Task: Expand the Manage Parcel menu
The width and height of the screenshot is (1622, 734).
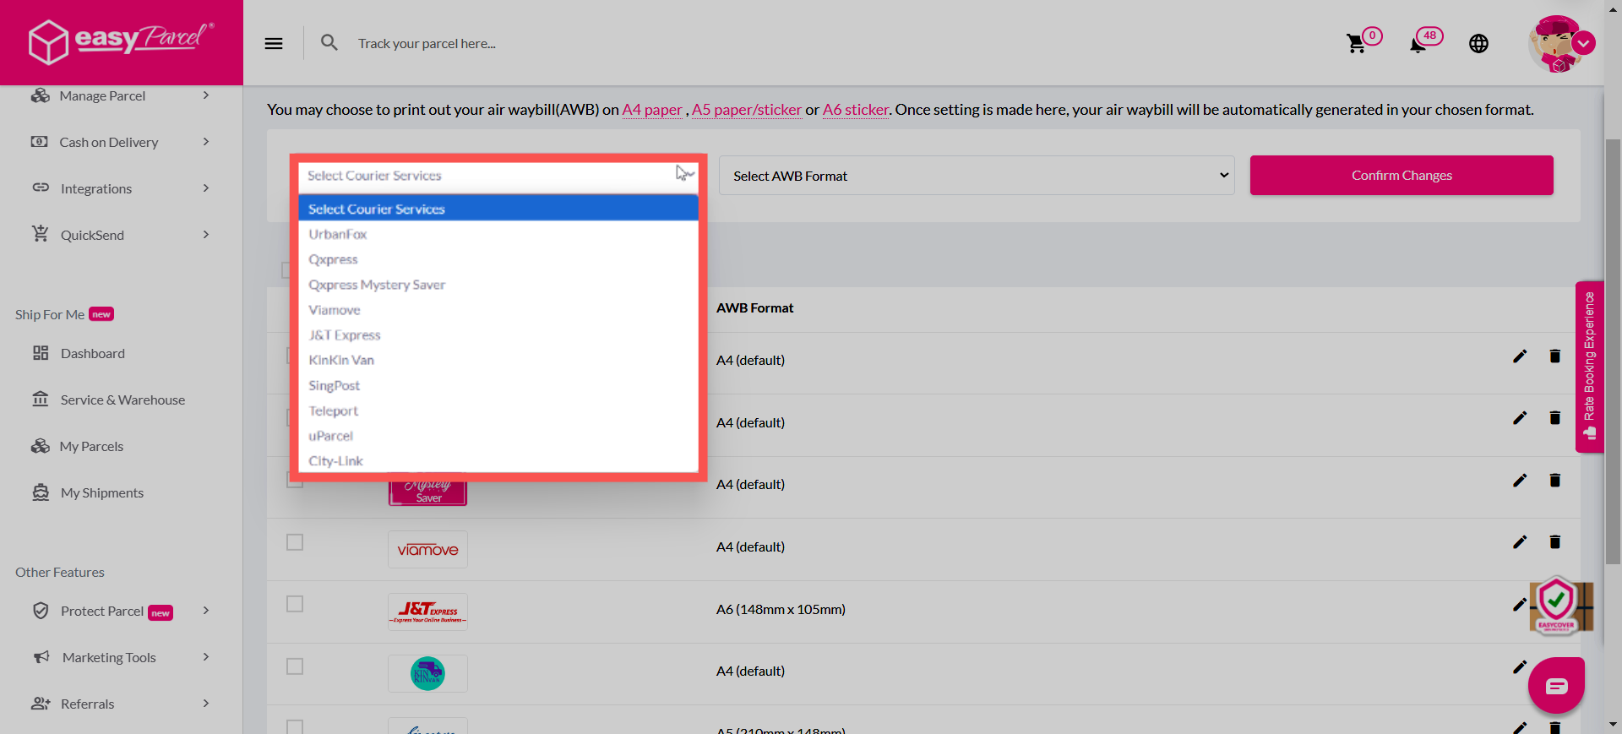Action: click(x=121, y=96)
